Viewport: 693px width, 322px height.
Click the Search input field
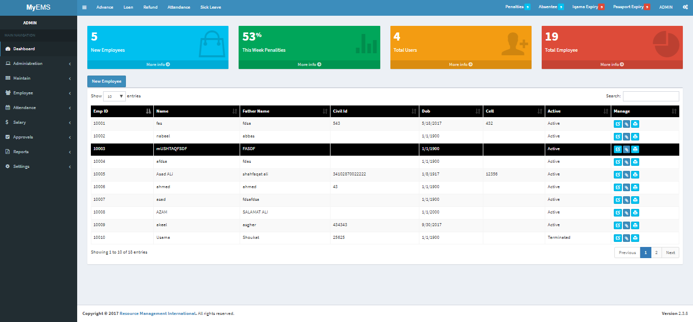click(x=650, y=96)
